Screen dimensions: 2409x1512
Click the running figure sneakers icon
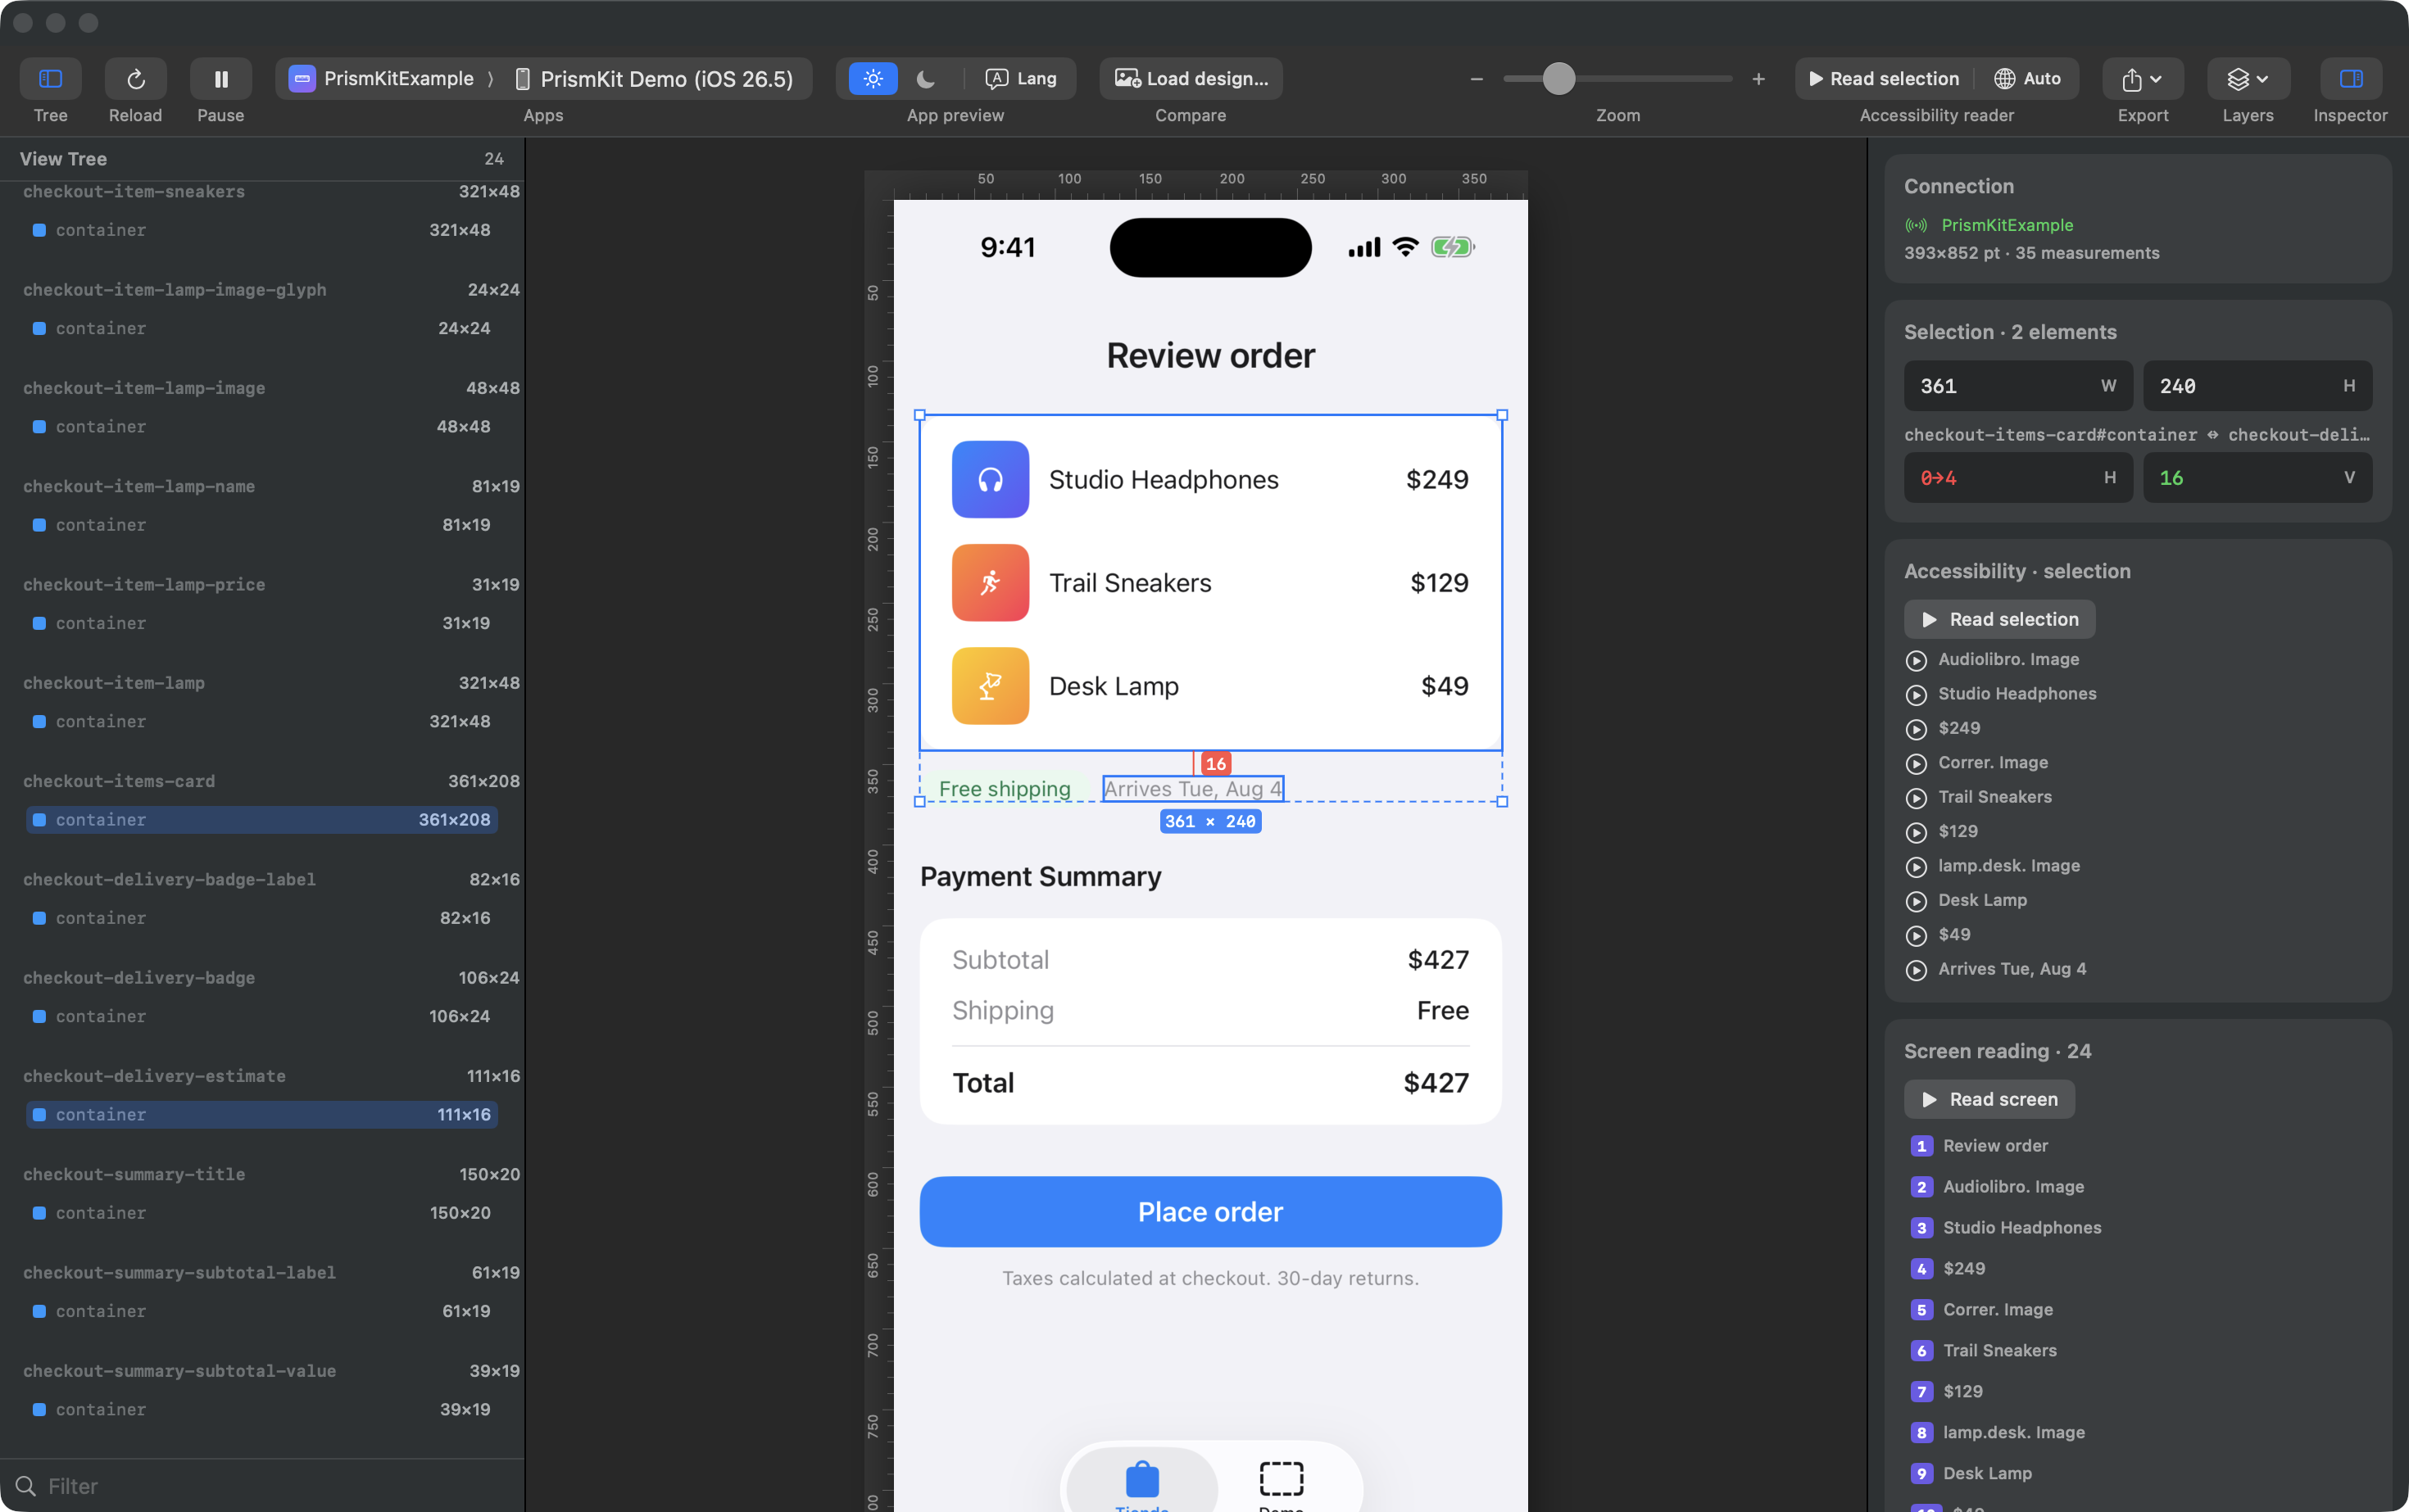click(x=990, y=582)
